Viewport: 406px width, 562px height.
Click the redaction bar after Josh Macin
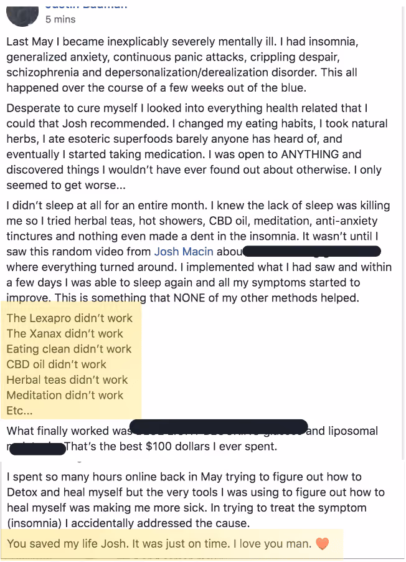(x=311, y=252)
